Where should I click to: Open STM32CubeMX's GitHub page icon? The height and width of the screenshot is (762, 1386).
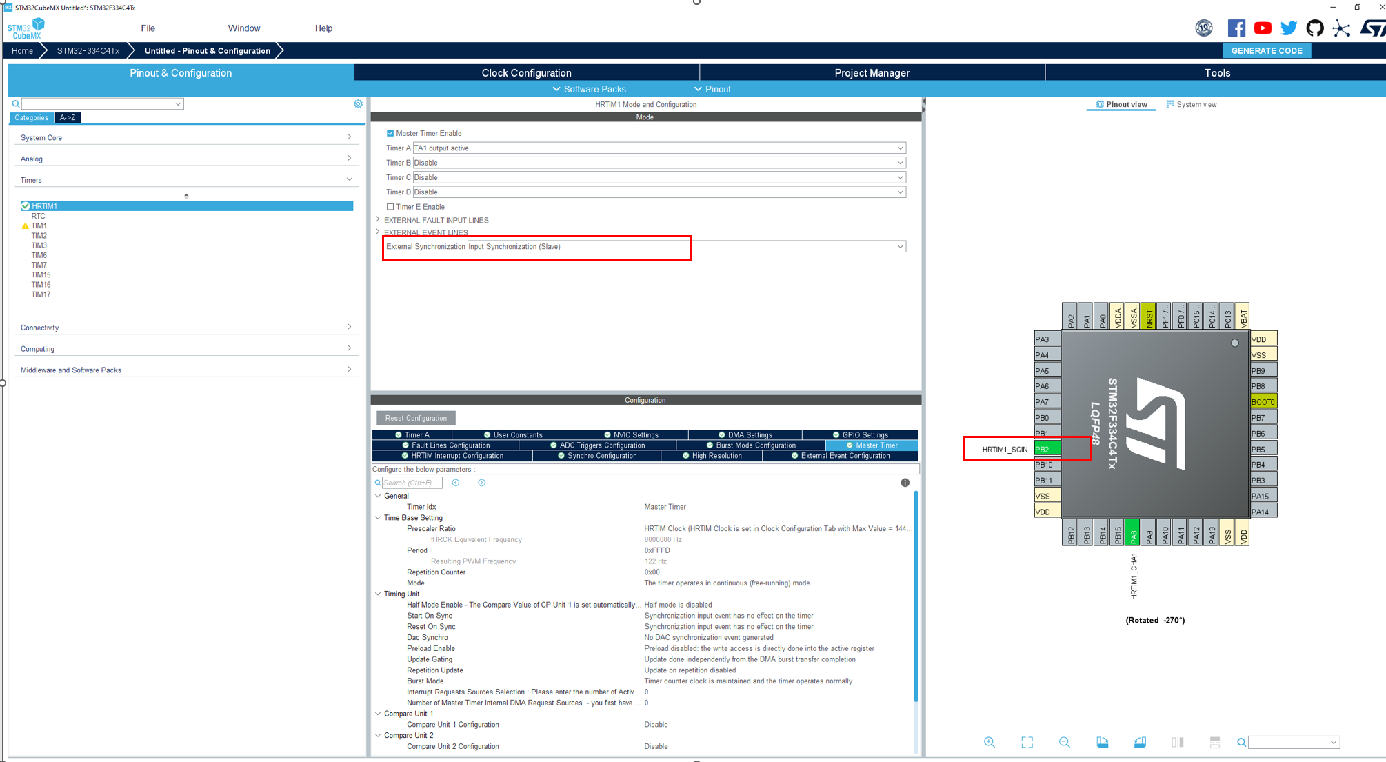coord(1315,28)
